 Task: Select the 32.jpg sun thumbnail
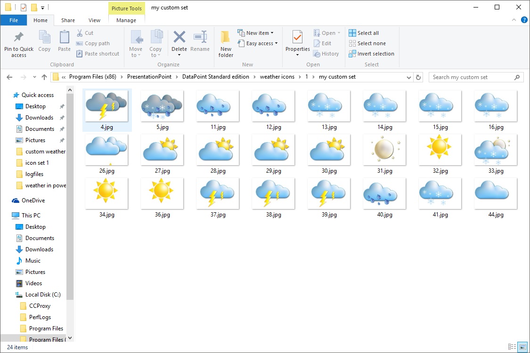point(440,150)
